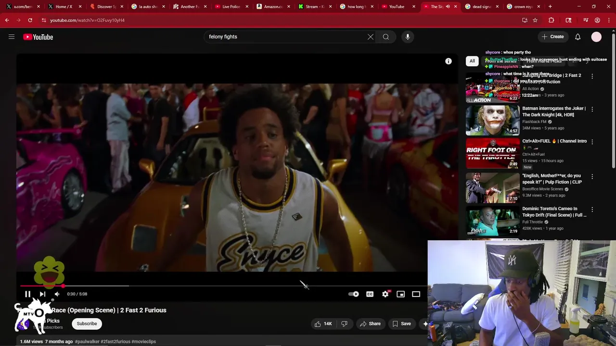This screenshot has height=346, width=616.
Task: Reload the page
Action: point(30,20)
